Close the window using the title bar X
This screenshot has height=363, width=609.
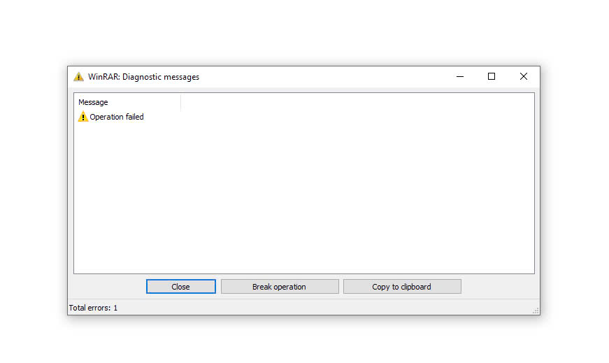click(523, 77)
